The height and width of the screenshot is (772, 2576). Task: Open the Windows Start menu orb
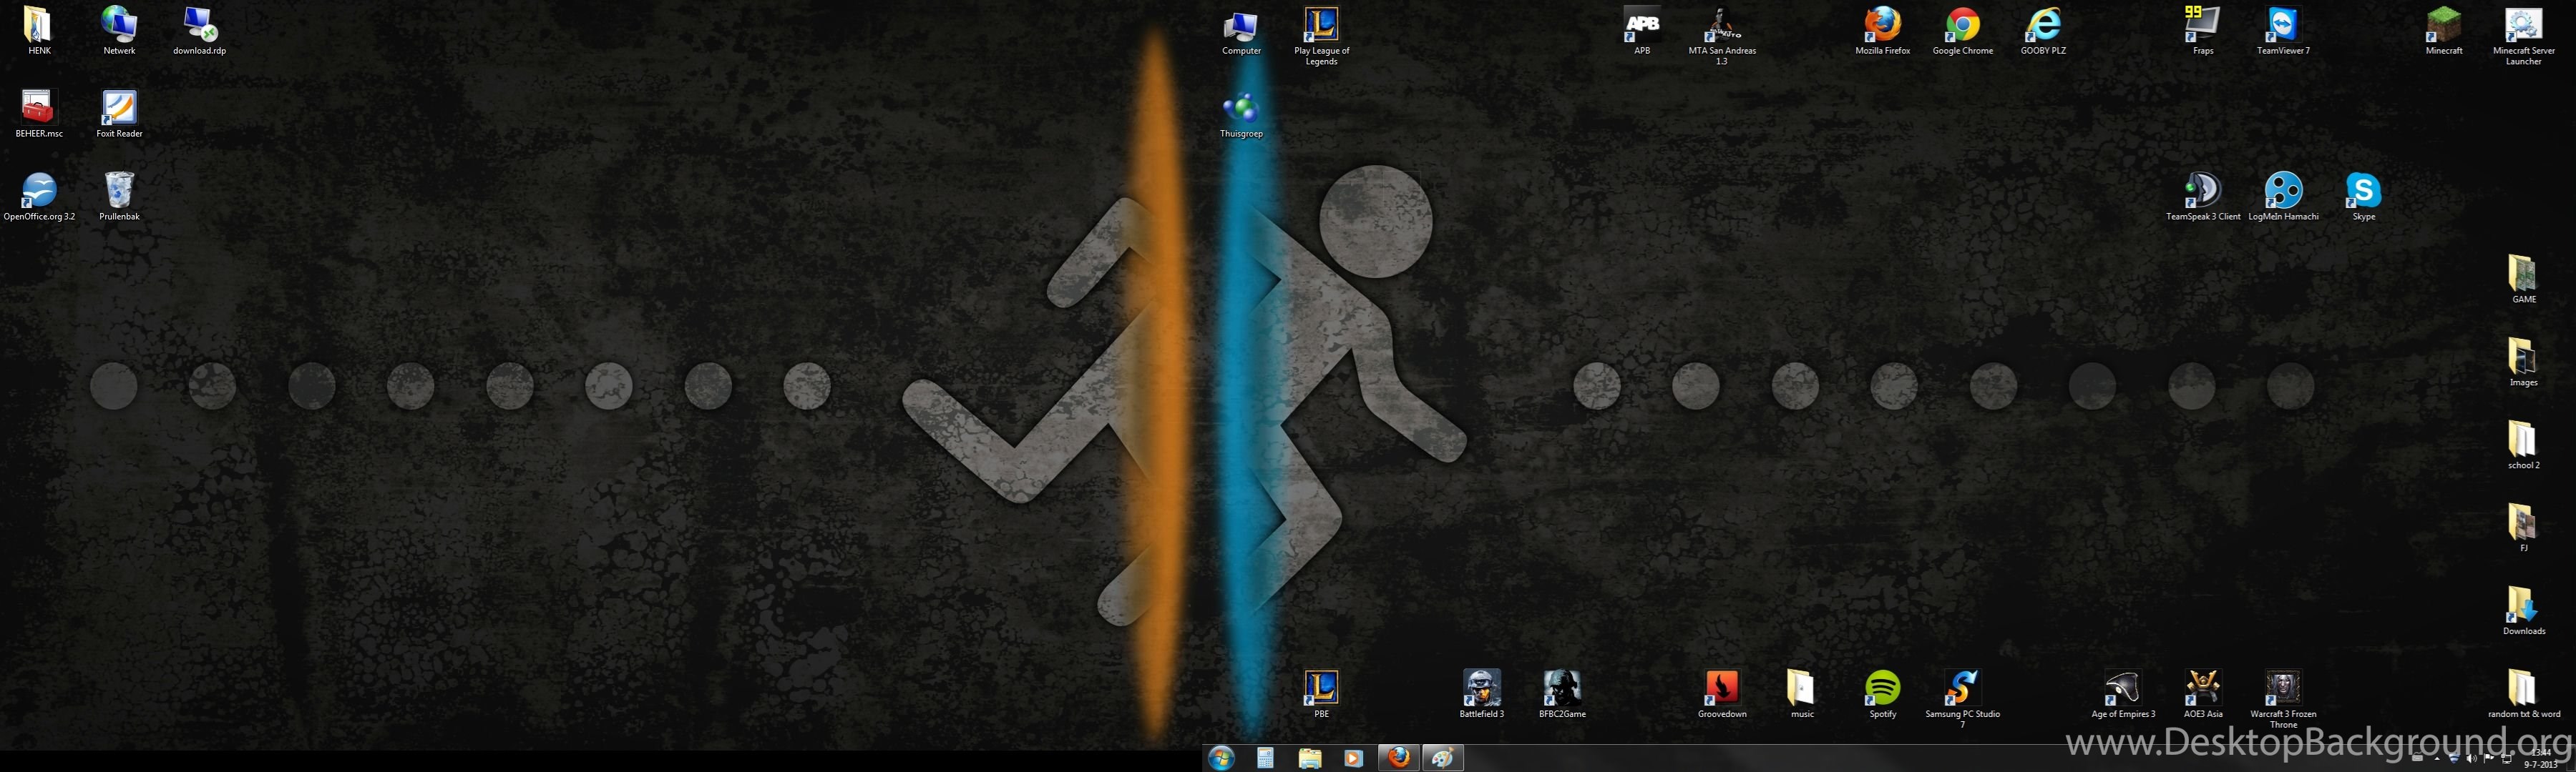tap(1221, 758)
